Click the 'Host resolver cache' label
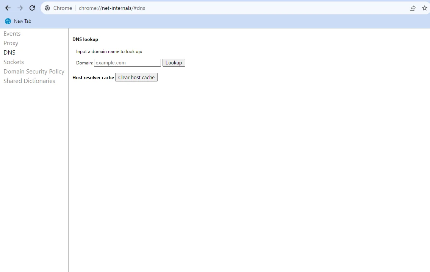 click(x=93, y=78)
